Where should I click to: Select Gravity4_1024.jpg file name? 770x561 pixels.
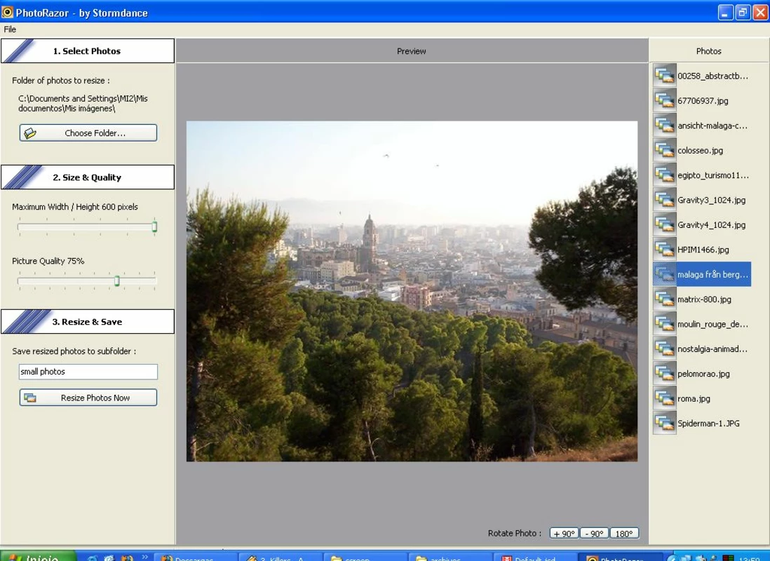(712, 225)
